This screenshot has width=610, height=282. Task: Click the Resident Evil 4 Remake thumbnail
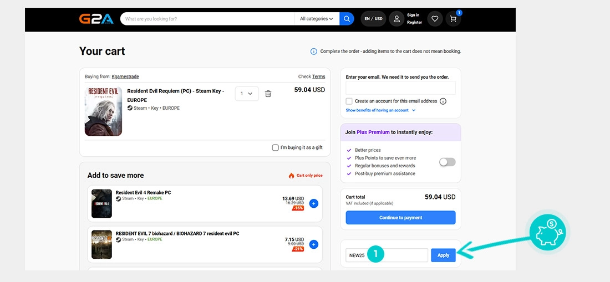click(101, 203)
